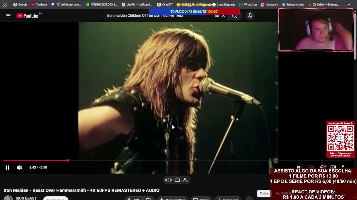Click the 8:43 / 46:38 time display
357x200 pixels.
click(38, 167)
